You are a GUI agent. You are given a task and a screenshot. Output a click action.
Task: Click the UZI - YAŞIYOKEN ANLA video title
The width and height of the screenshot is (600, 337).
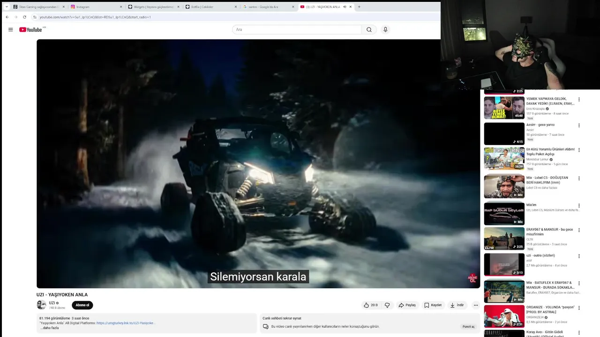[62, 295]
